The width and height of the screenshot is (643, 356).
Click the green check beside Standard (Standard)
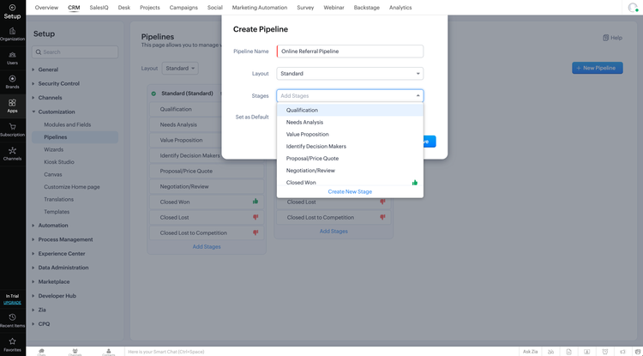click(153, 94)
